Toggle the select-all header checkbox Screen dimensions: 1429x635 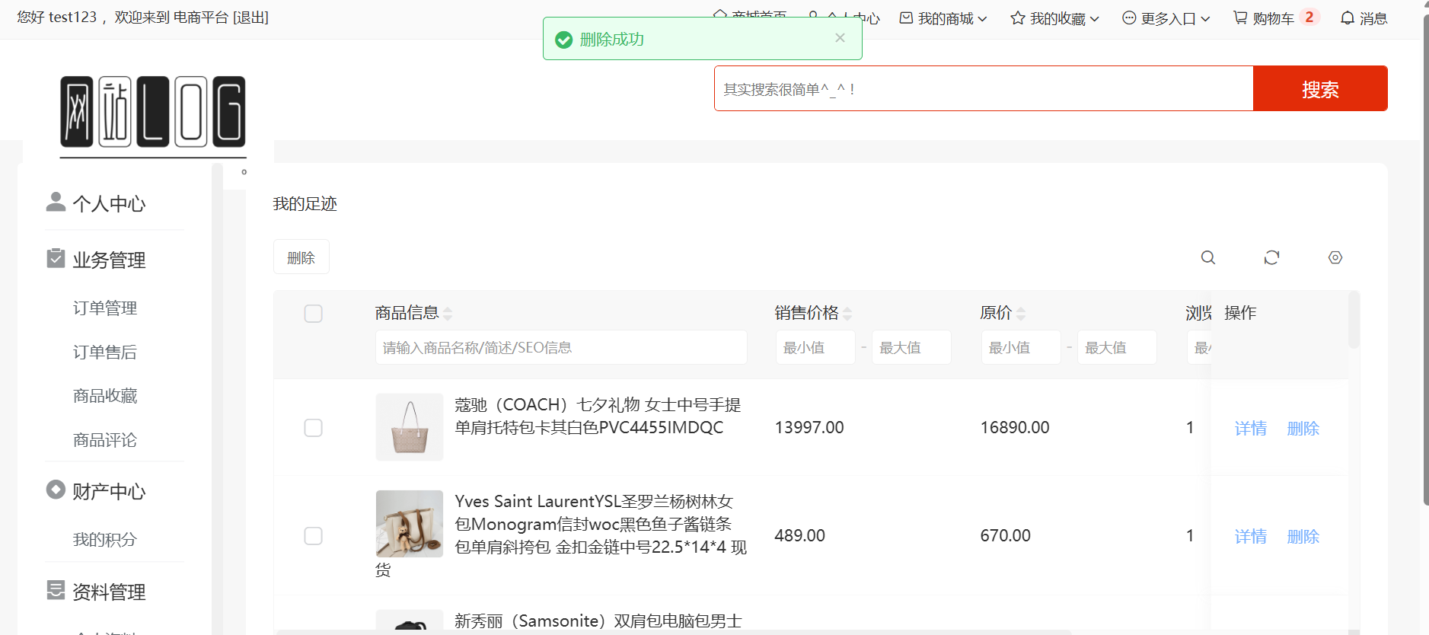tap(313, 314)
